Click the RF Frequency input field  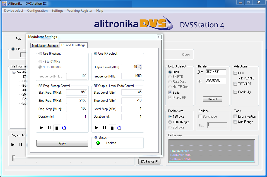tap(132, 76)
